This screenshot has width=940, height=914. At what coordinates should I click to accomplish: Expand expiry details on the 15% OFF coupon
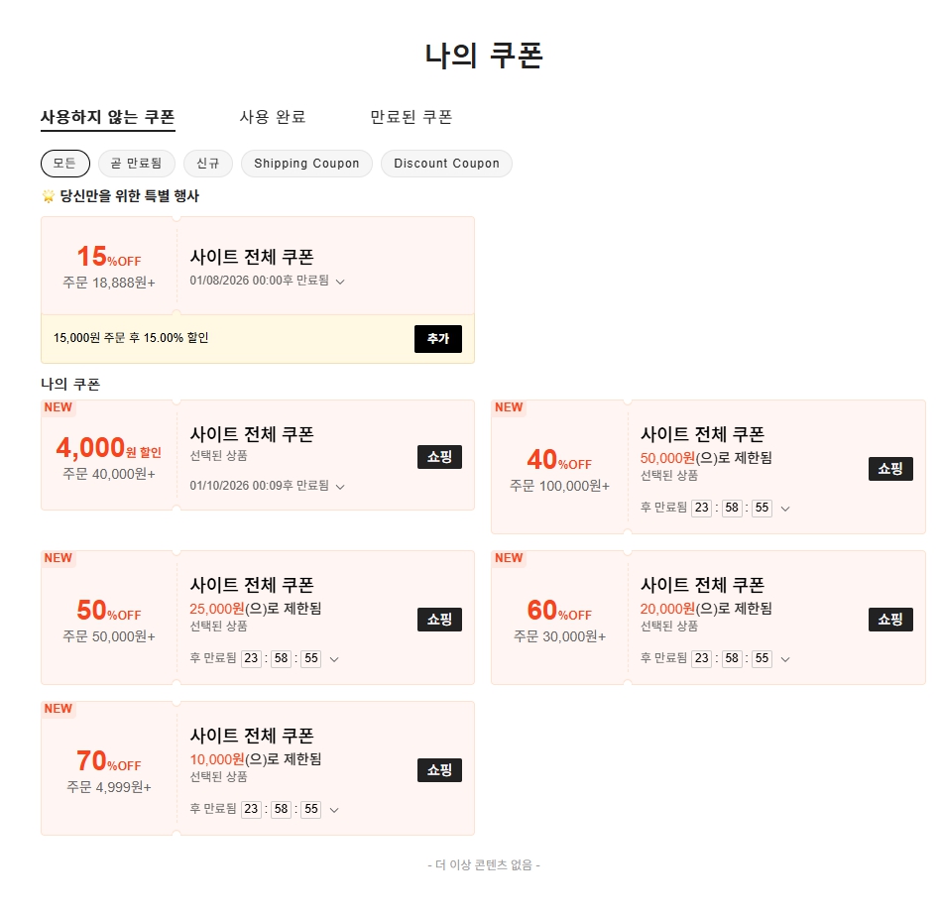click(340, 282)
